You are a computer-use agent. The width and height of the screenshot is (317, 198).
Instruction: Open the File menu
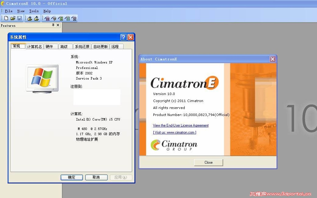pyautogui.click(x=9, y=11)
